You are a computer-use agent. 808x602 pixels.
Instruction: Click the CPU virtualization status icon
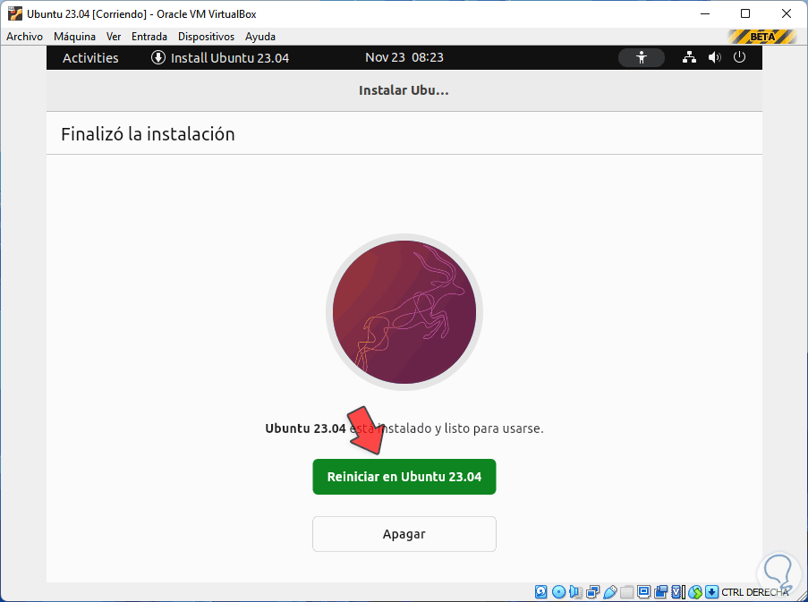click(x=678, y=591)
